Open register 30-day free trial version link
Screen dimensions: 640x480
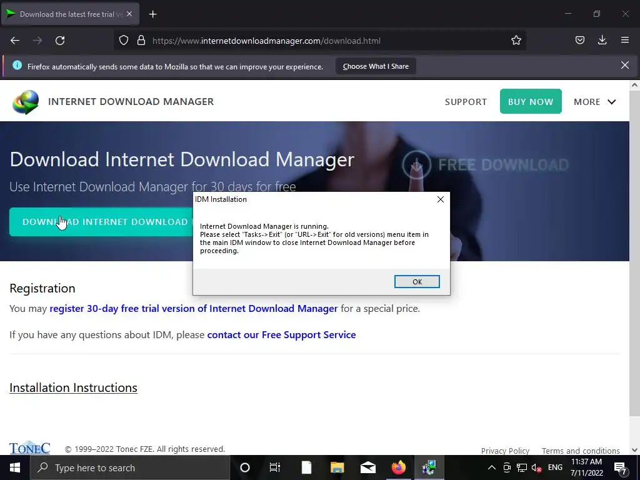[194, 309]
